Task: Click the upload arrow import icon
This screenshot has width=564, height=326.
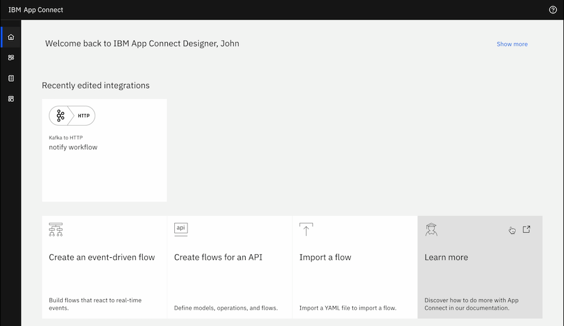Action: tap(306, 229)
